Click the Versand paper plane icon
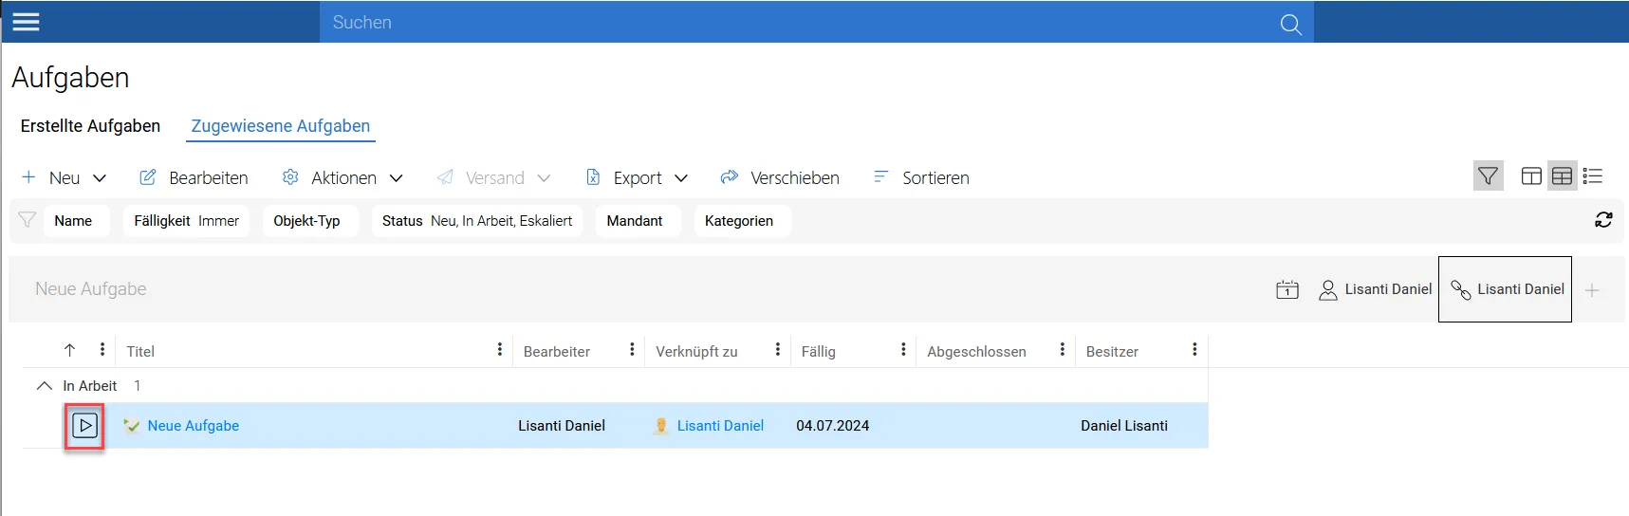 [x=445, y=177]
